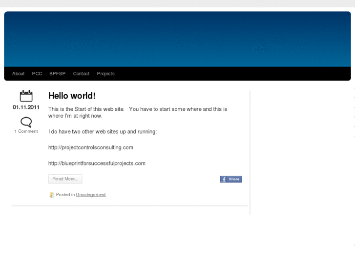Open the PCC navigation link
The height and width of the screenshot is (266, 355).
[37, 74]
